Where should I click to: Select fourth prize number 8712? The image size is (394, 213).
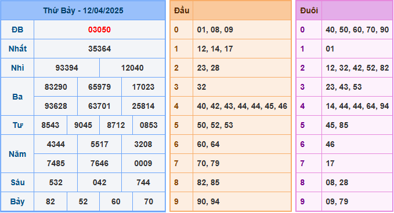pos(116,125)
